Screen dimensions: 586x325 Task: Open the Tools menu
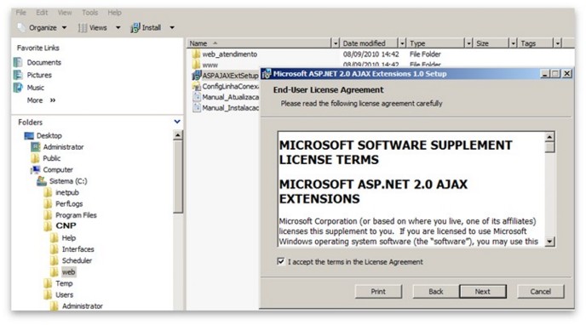point(89,13)
